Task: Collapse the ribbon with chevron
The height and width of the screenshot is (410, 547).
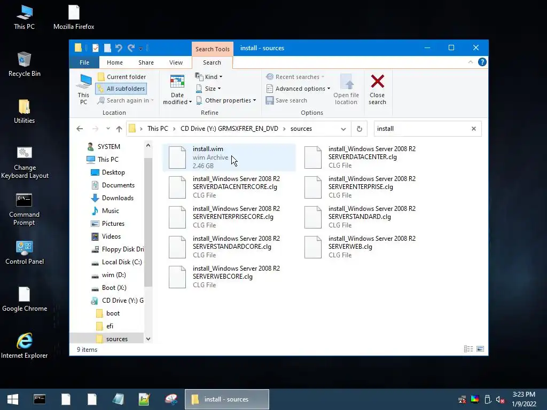Action: [x=470, y=62]
